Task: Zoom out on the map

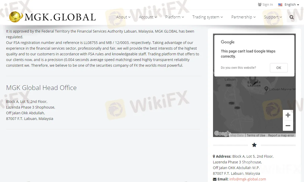Action: point(288,126)
